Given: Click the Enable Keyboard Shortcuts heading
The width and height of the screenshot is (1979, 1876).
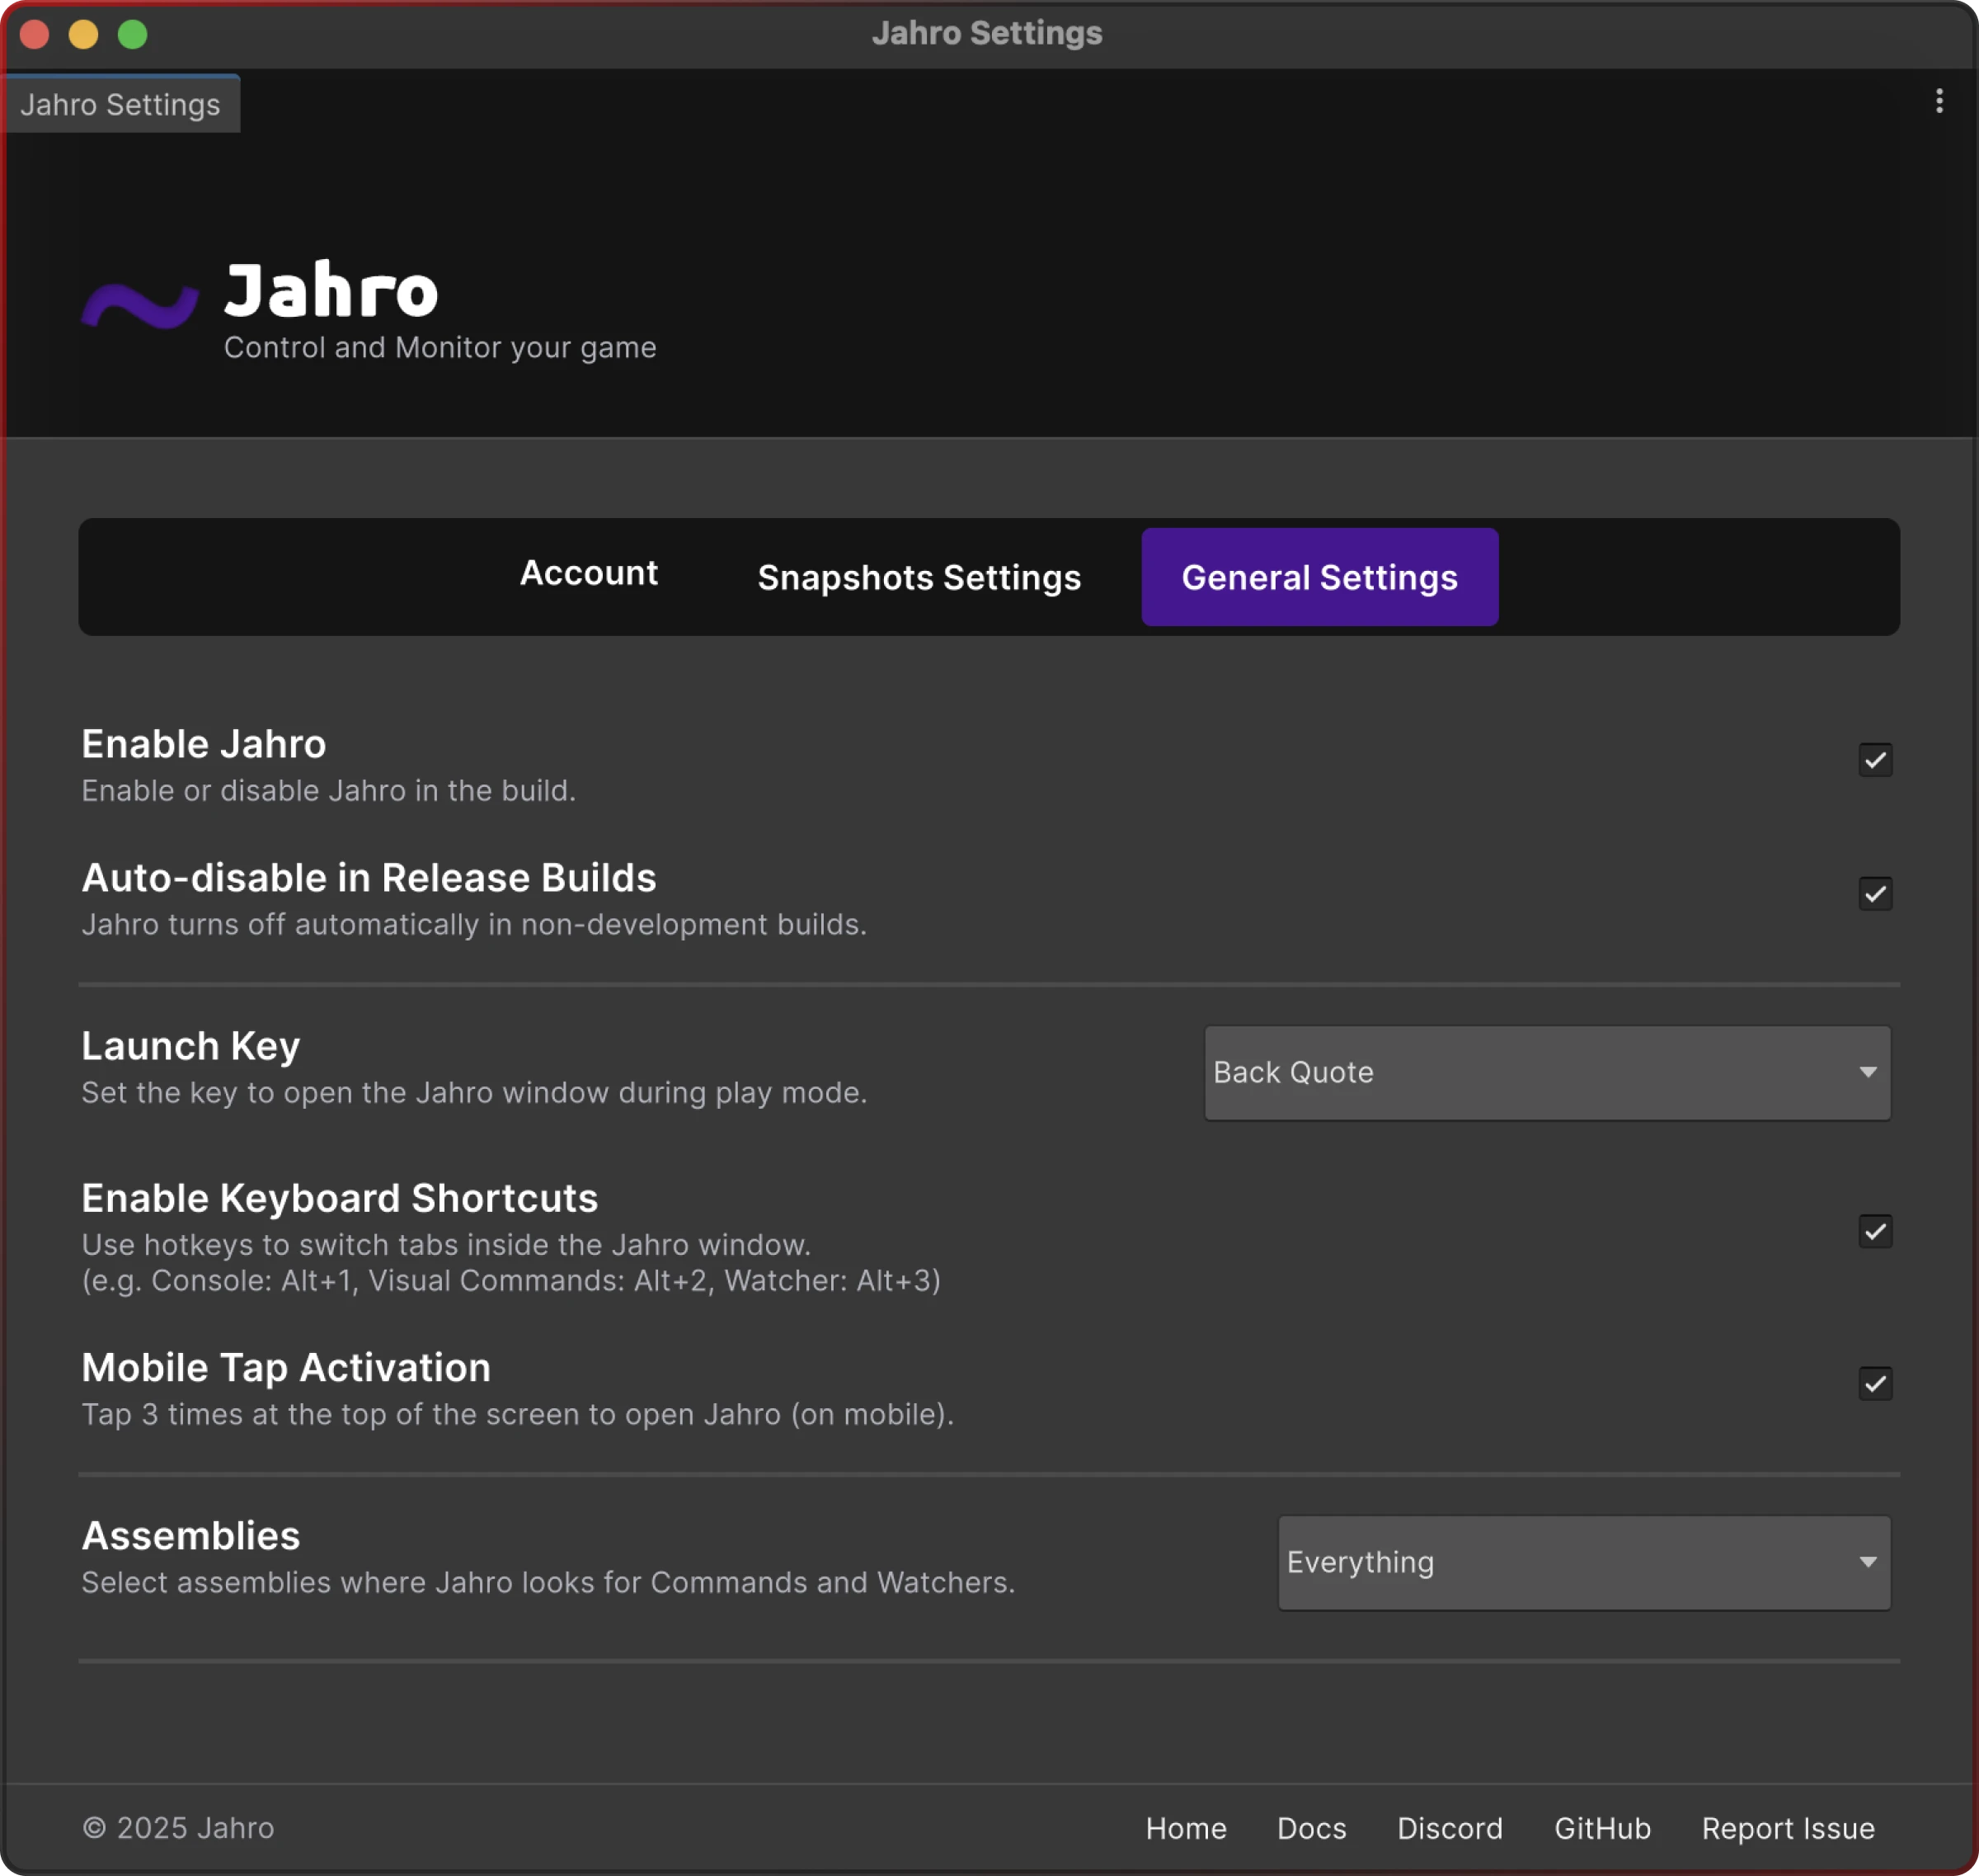Looking at the screenshot, I should coord(340,1198).
